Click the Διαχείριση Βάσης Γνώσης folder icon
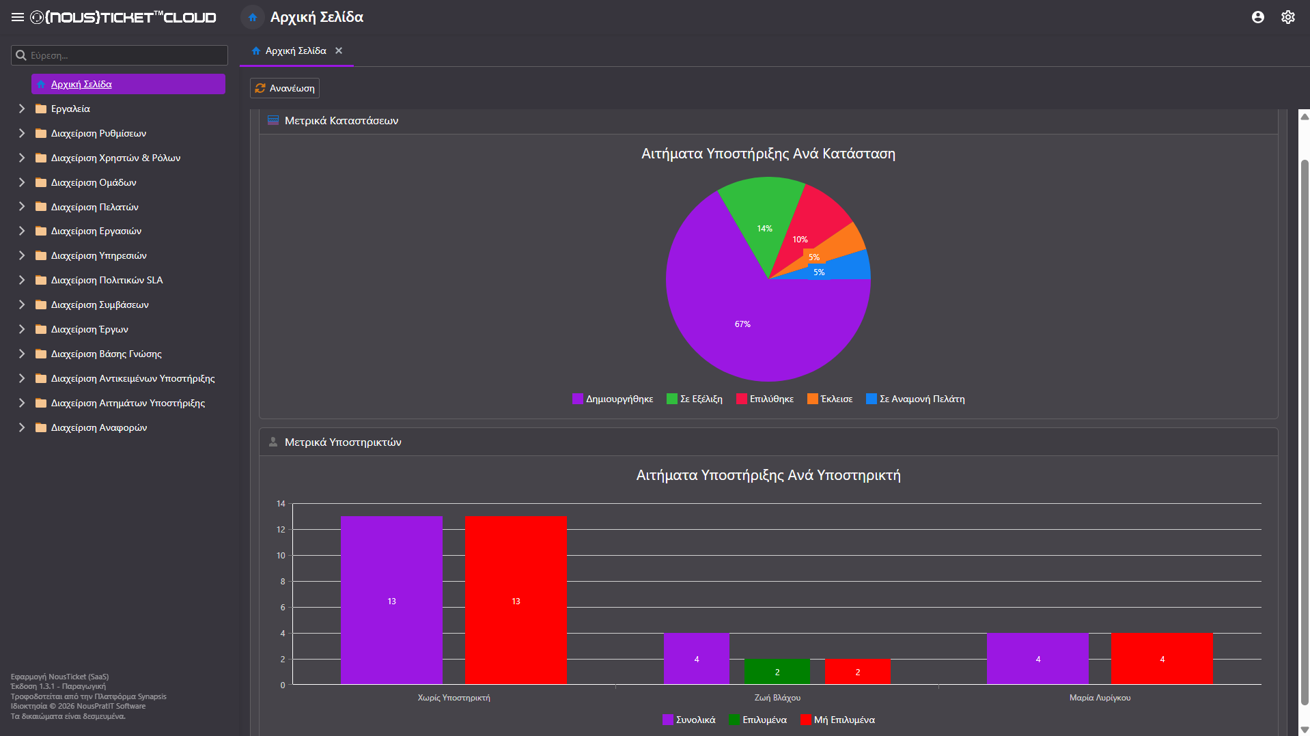 click(x=41, y=354)
